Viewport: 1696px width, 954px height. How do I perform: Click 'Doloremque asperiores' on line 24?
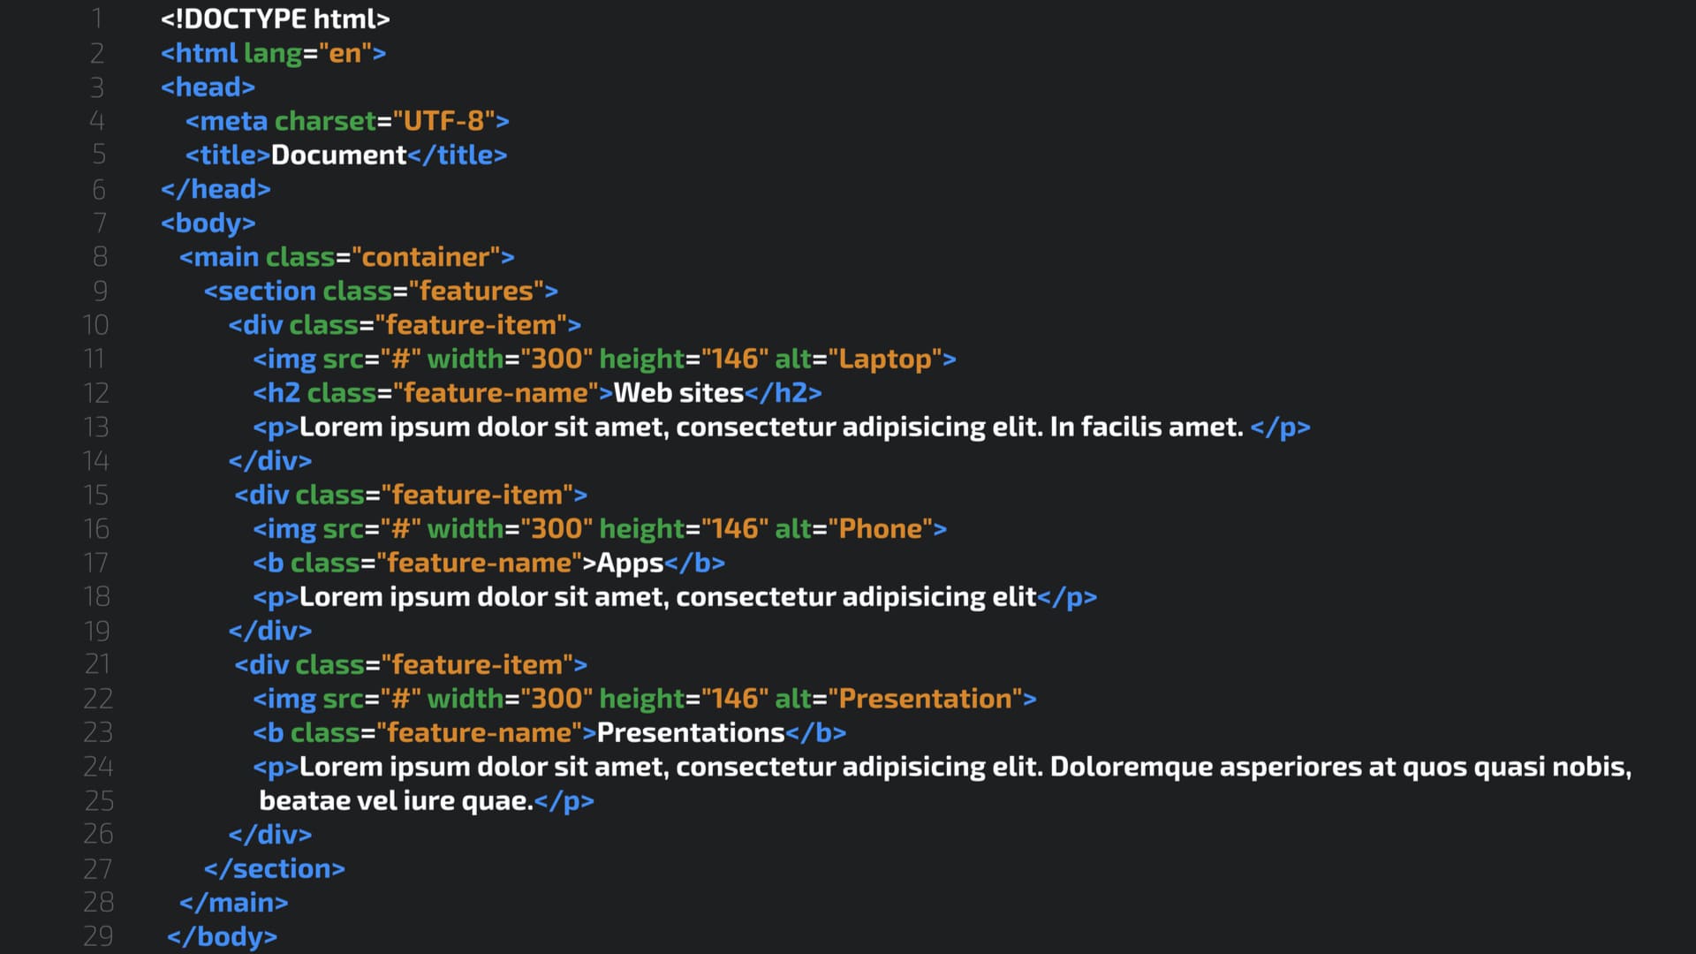pyautogui.click(x=1205, y=768)
